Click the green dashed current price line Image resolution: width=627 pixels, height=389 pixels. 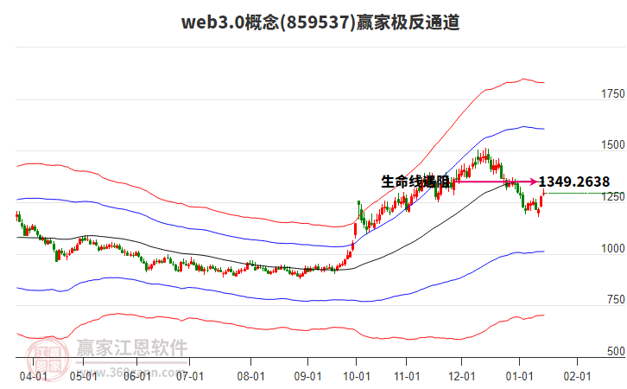tap(585, 194)
